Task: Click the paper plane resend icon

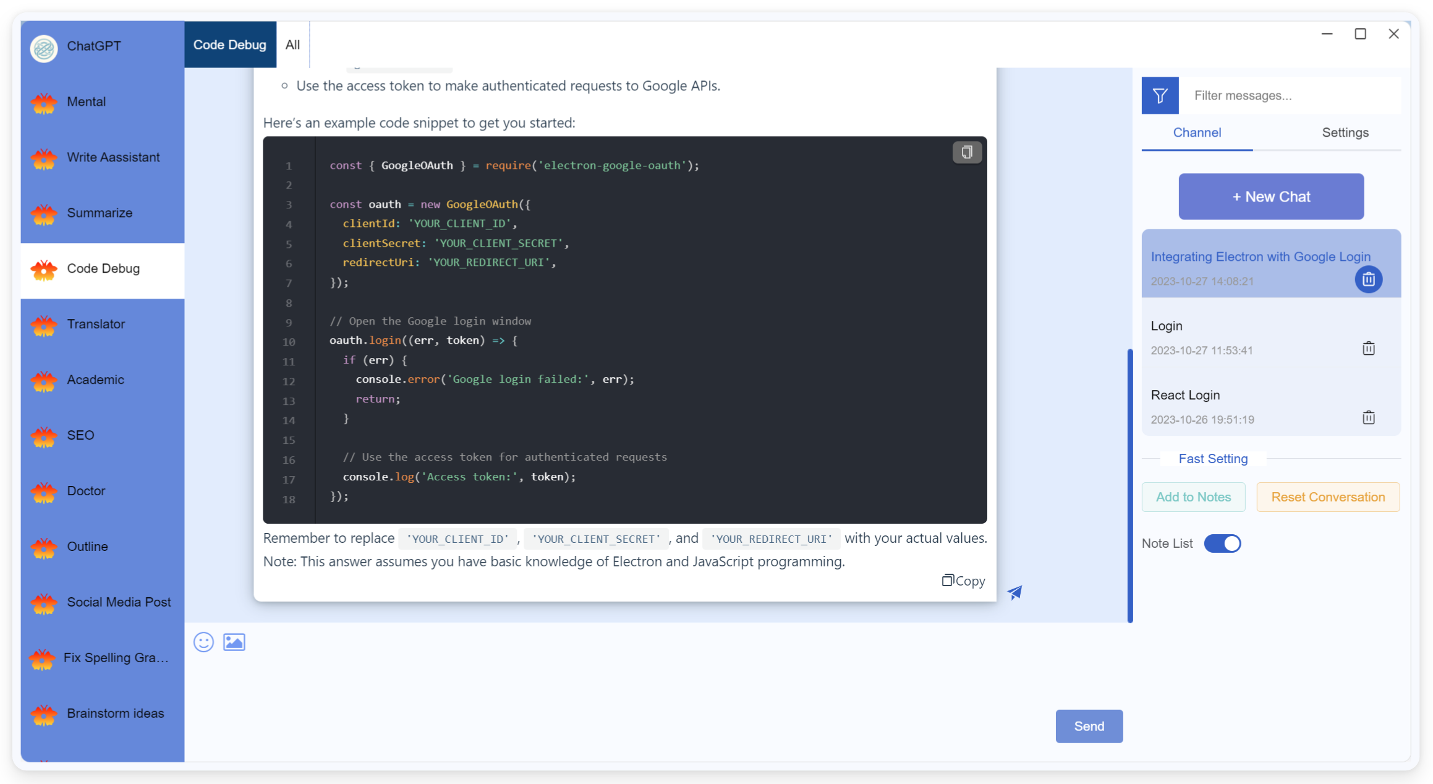Action: point(1015,592)
